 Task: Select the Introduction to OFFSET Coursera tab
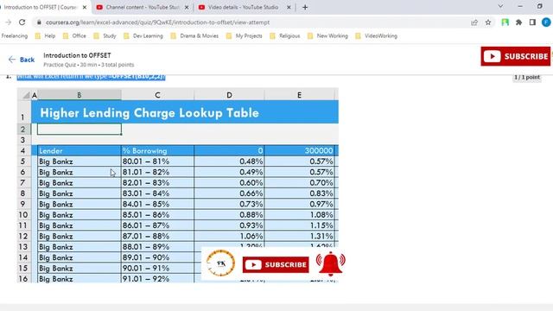coord(41,7)
